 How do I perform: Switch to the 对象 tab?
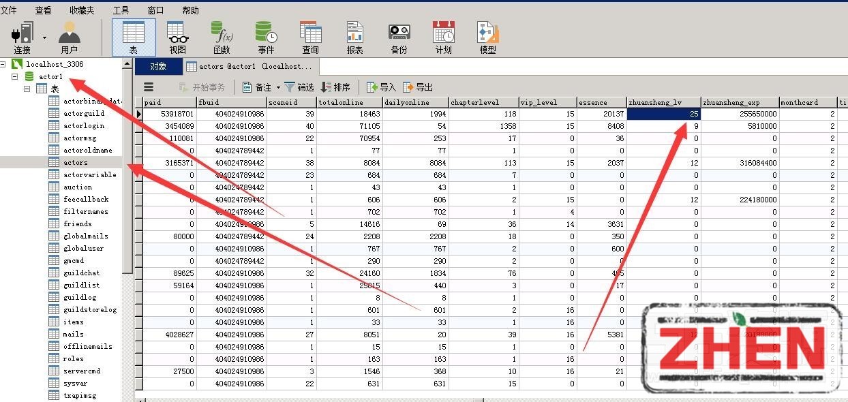158,66
